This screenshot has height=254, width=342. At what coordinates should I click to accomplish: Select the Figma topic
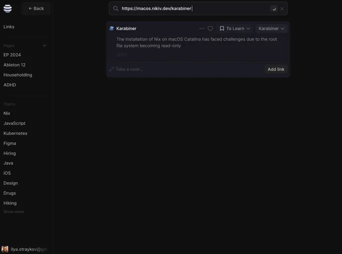pyautogui.click(x=10, y=143)
